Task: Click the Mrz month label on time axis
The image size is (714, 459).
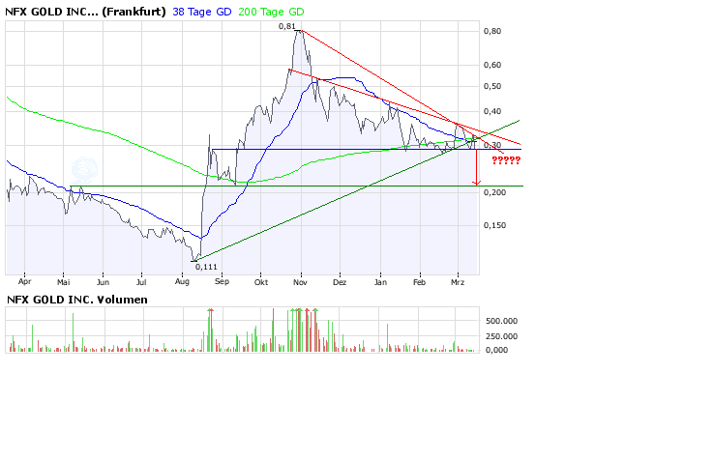Action: click(x=458, y=282)
